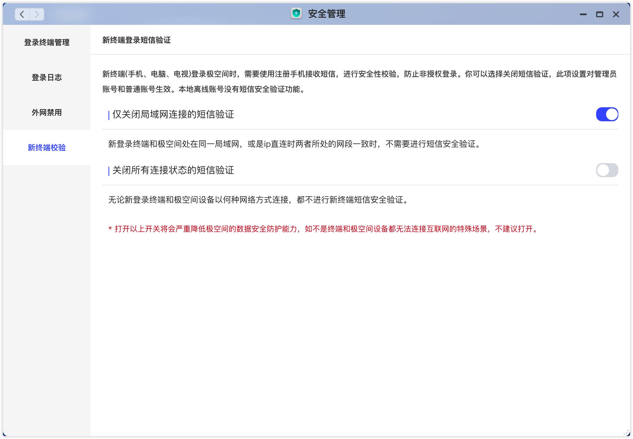Image resolution: width=633 pixels, height=439 pixels.
Task: Toggle LAN-only SMS verification back on
Action: (x=608, y=114)
